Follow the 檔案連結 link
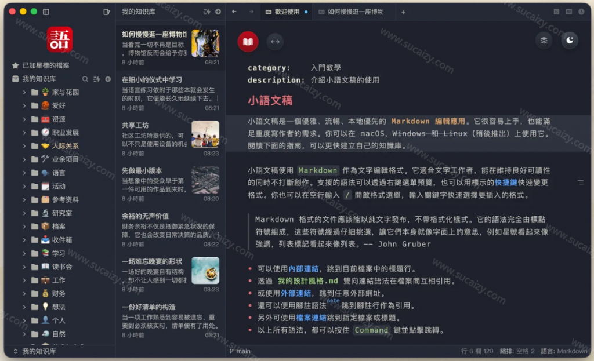Screen dimensions: 594x361 click(311, 318)
